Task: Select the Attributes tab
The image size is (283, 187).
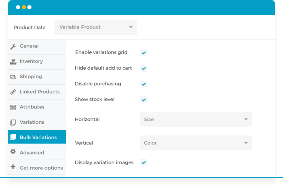Action: pyautogui.click(x=37, y=107)
